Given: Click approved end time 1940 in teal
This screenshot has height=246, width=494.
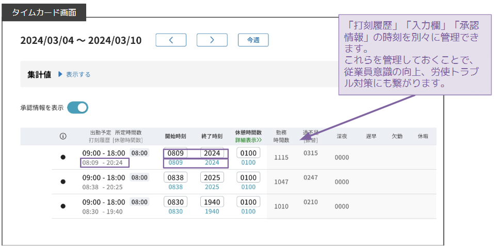Looking at the screenshot, I should pos(212,211).
